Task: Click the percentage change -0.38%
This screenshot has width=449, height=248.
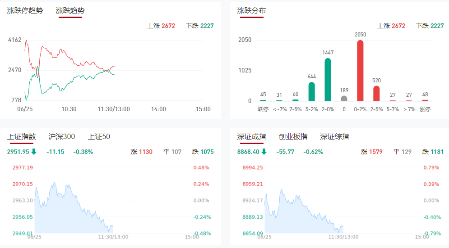Action: click(83, 152)
